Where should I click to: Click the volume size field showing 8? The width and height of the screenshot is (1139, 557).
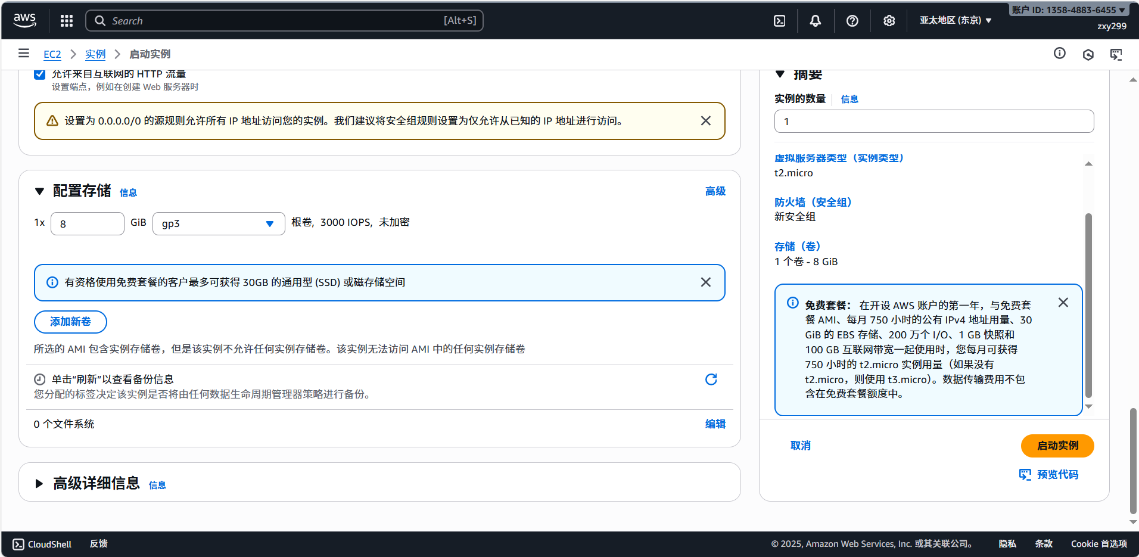coord(88,224)
